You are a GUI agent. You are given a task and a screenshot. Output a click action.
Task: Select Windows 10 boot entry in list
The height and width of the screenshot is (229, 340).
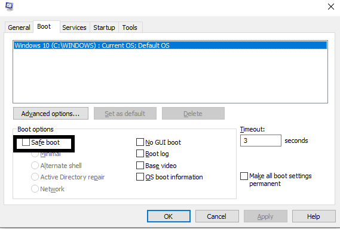tap(170, 45)
